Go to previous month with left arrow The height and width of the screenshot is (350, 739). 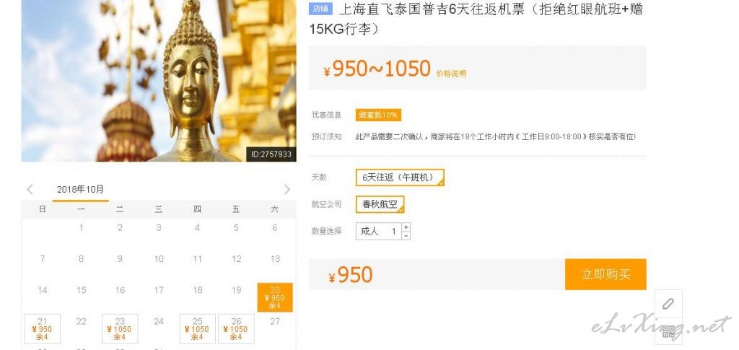click(30, 189)
